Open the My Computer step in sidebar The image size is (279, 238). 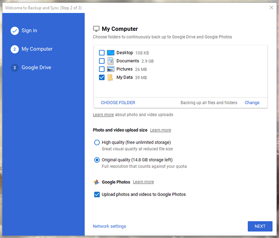(x=37, y=49)
